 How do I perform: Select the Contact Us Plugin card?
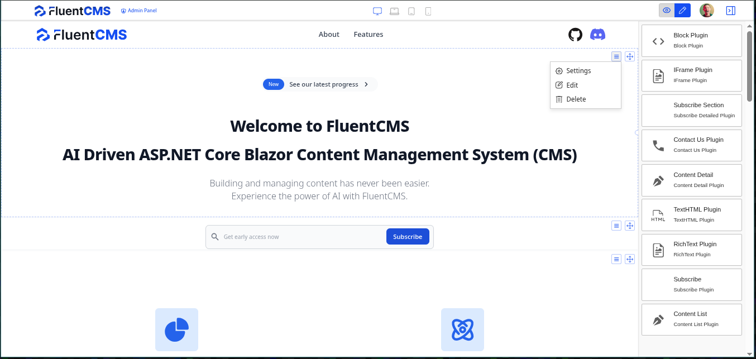point(692,145)
